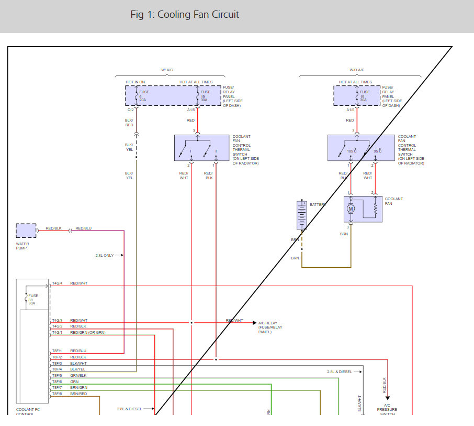Click the "T8F/6" pin label

tap(57, 382)
